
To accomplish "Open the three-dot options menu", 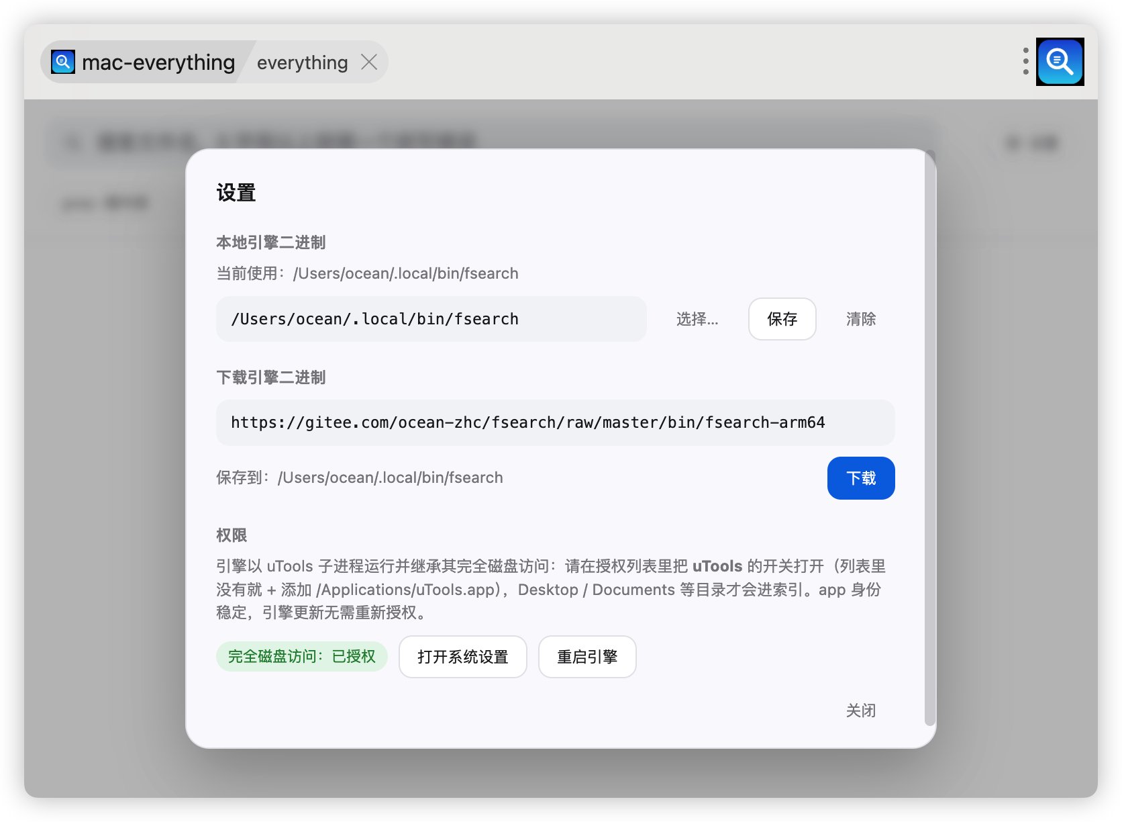I will coord(1025,61).
